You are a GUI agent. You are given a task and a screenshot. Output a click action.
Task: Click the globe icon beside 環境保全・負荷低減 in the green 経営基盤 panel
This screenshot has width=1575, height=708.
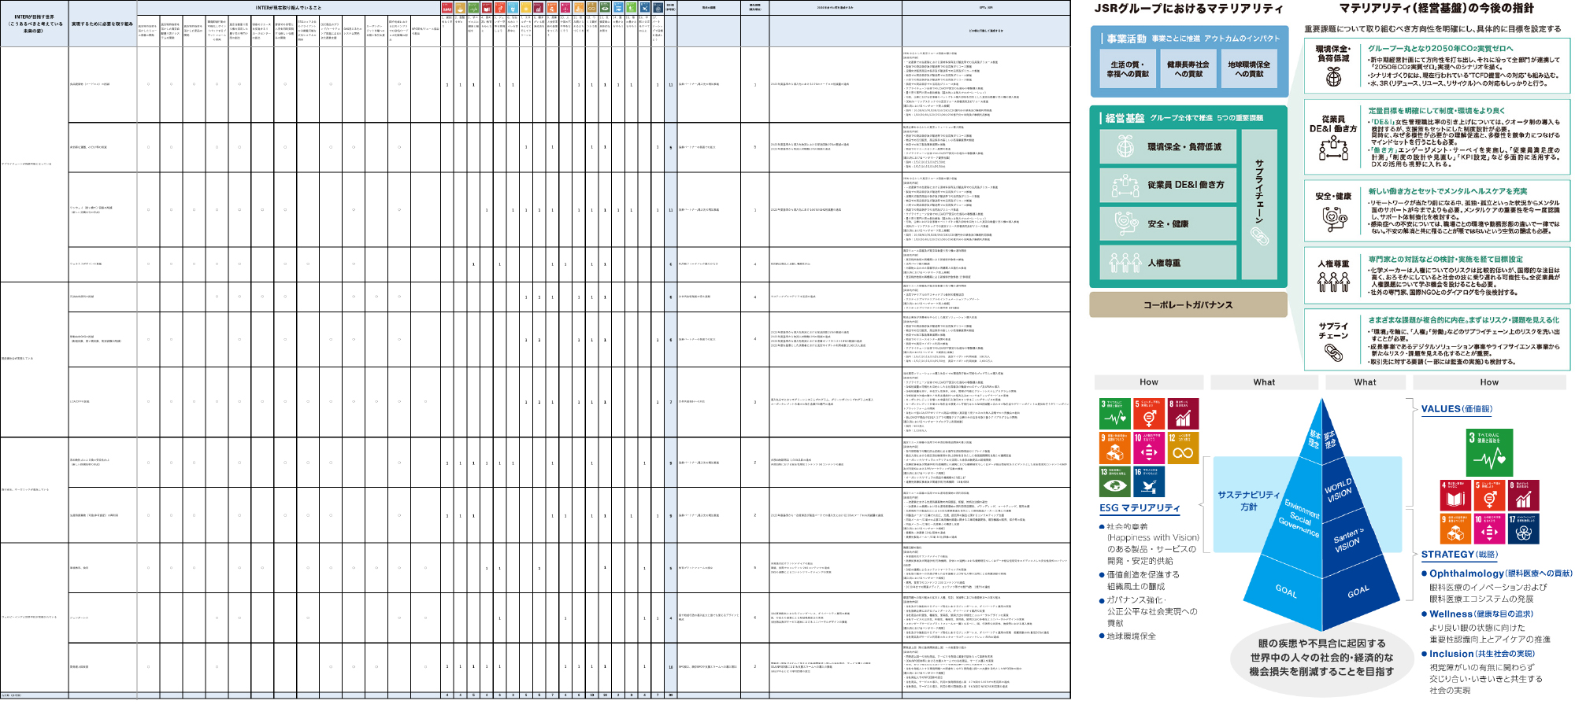pos(1125,146)
